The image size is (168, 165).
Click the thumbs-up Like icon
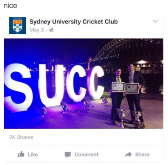(x=21, y=154)
